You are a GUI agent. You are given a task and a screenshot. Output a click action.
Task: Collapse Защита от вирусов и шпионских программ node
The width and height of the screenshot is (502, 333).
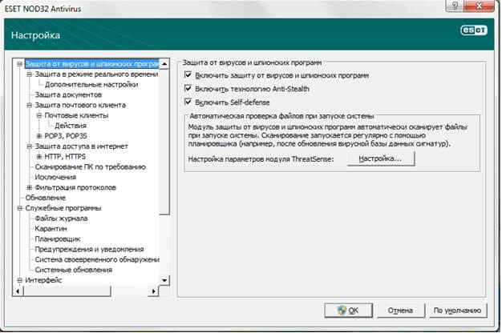tap(19, 64)
